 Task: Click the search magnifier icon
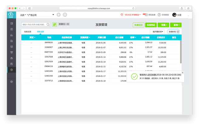point(48,24)
